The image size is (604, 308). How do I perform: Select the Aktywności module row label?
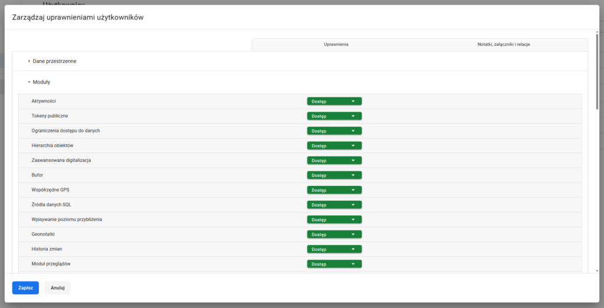44,101
